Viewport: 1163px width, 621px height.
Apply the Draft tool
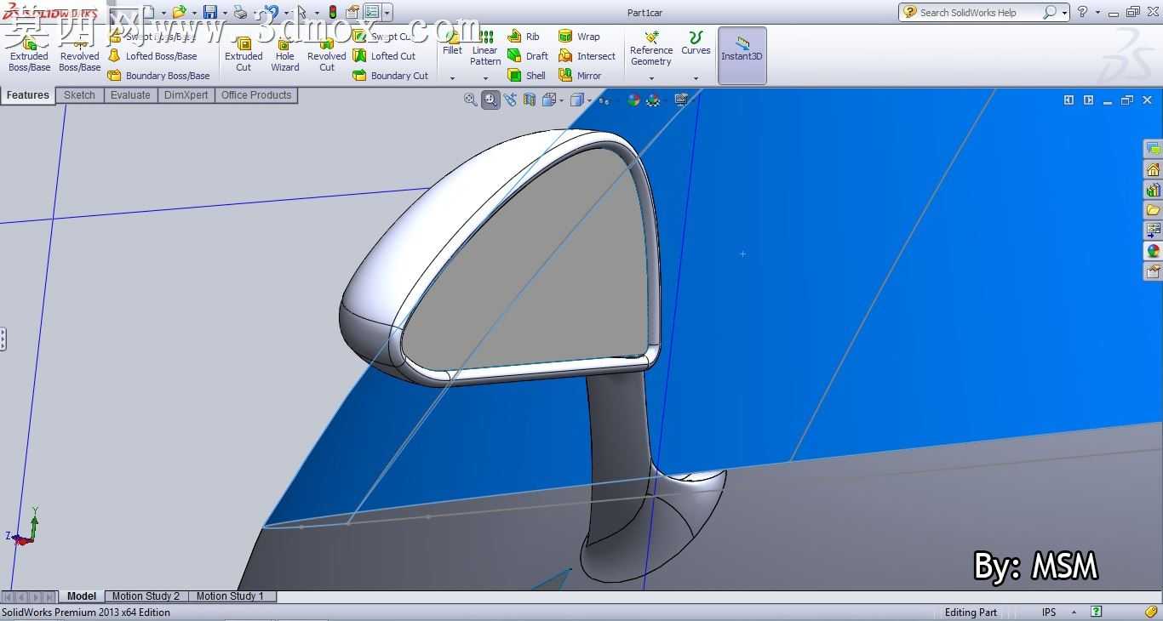pyautogui.click(x=528, y=56)
